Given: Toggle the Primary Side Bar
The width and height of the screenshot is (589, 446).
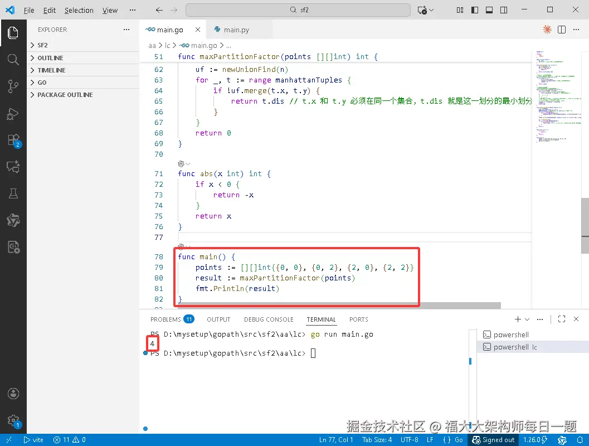Looking at the screenshot, I should [x=475, y=10].
